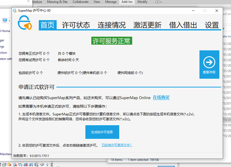Click the 申请正式软许可 heading
The width and height of the screenshot is (231, 167).
pyautogui.click(x=36, y=87)
